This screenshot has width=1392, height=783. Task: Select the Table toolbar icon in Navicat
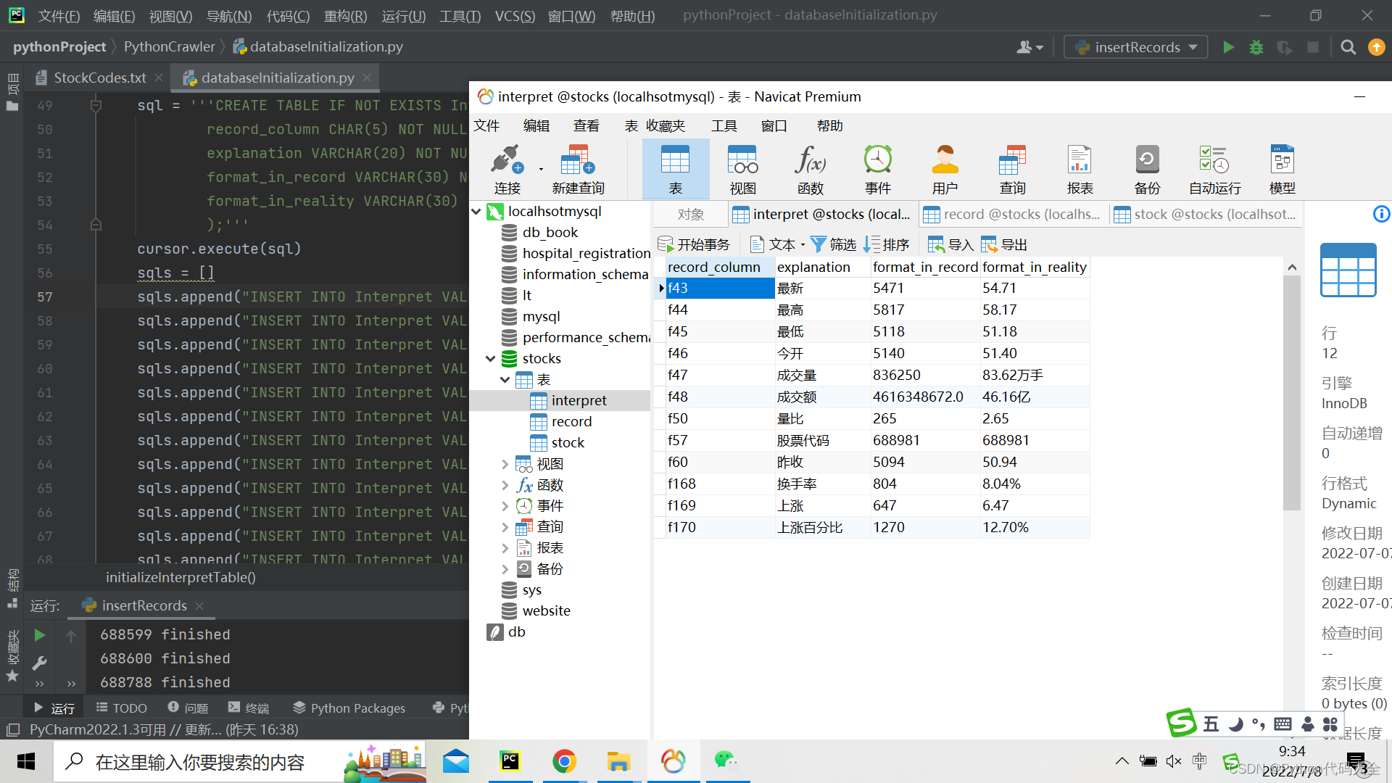click(675, 170)
